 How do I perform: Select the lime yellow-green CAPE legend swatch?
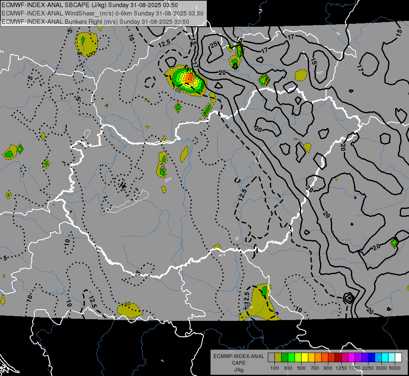coord(298,357)
